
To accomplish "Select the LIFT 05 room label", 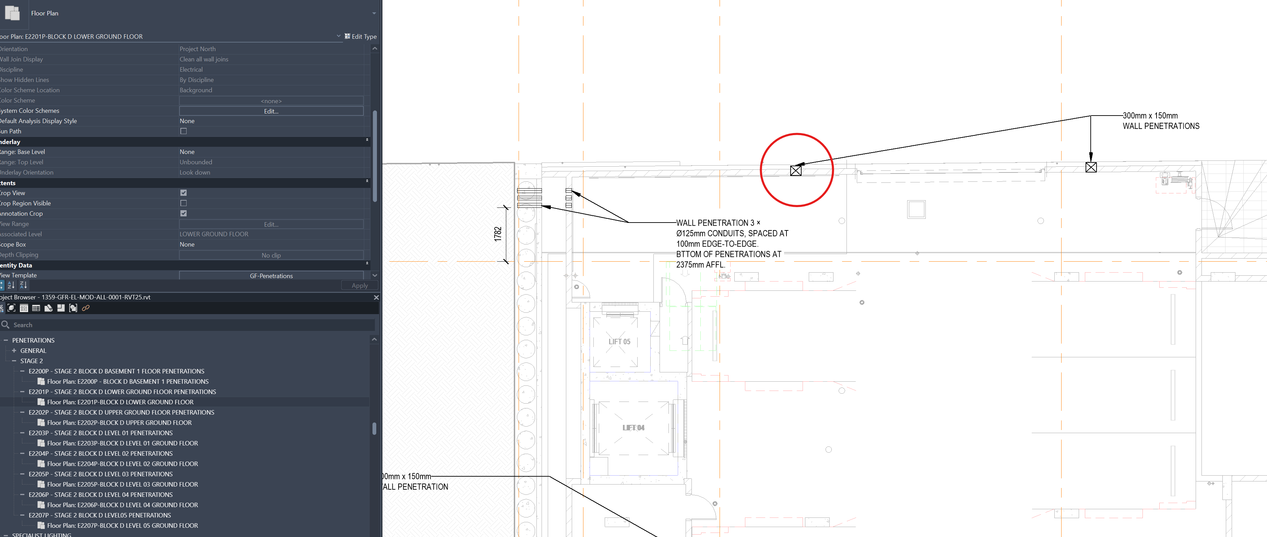I will [x=619, y=342].
